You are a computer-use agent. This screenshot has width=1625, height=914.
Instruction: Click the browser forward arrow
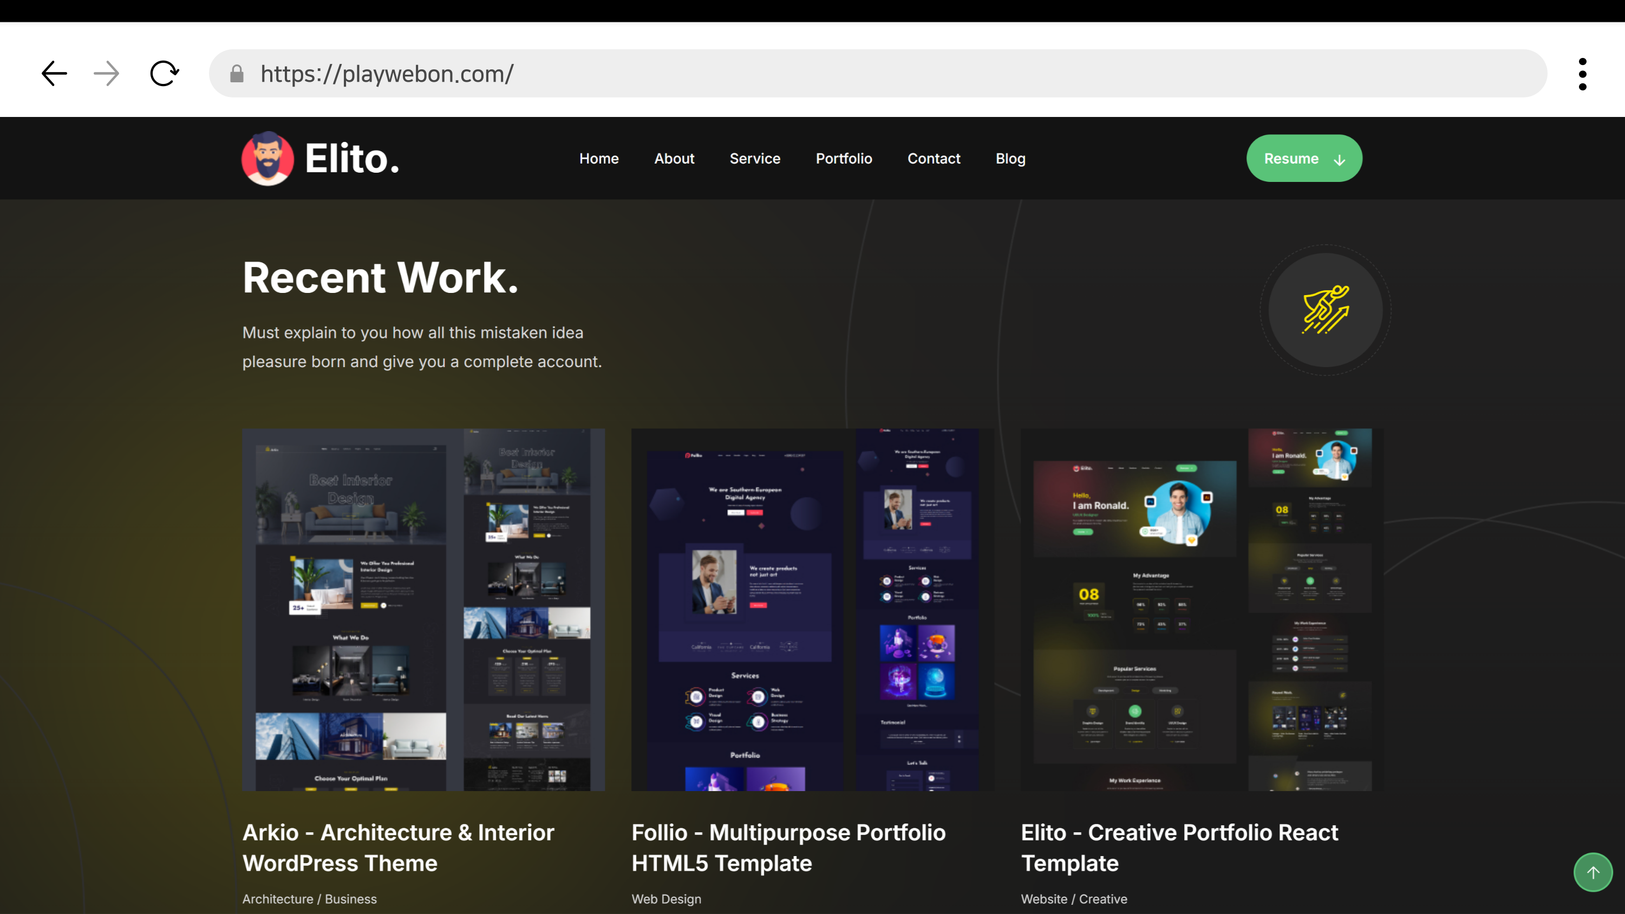(x=106, y=74)
